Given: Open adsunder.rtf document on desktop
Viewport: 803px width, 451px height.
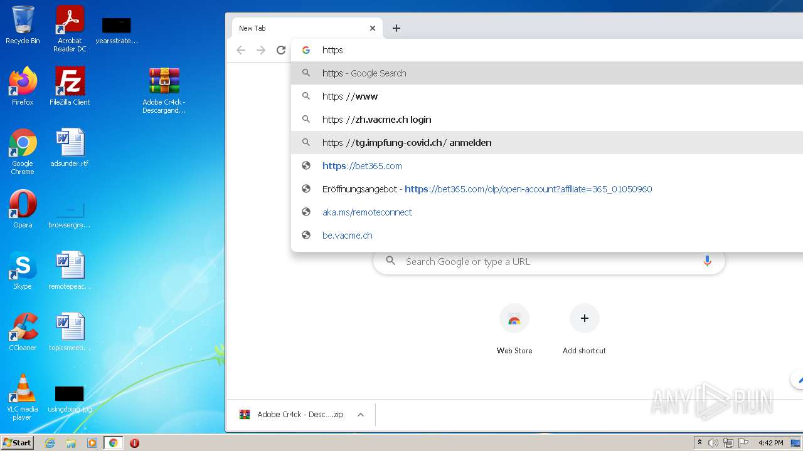Looking at the screenshot, I should [70, 148].
